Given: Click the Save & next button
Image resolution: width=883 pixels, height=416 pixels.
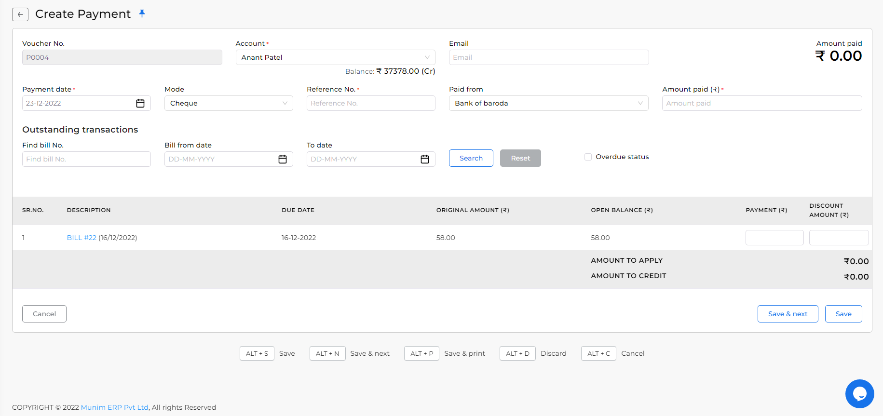Looking at the screenshot, I should [788, 314].
